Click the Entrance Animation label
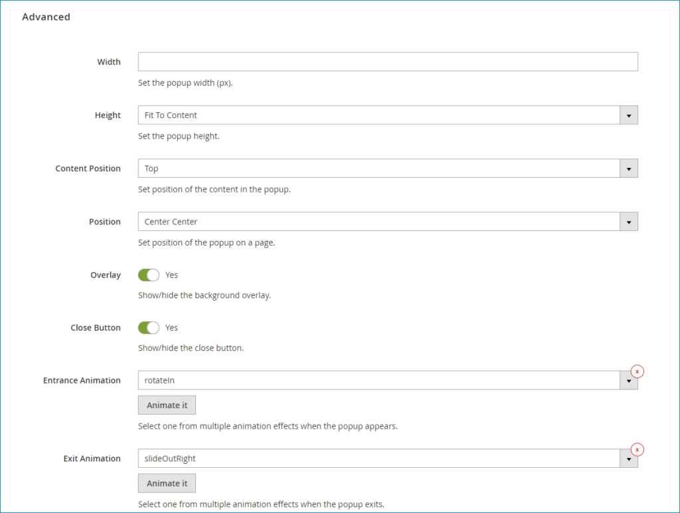 coord(82,380)
